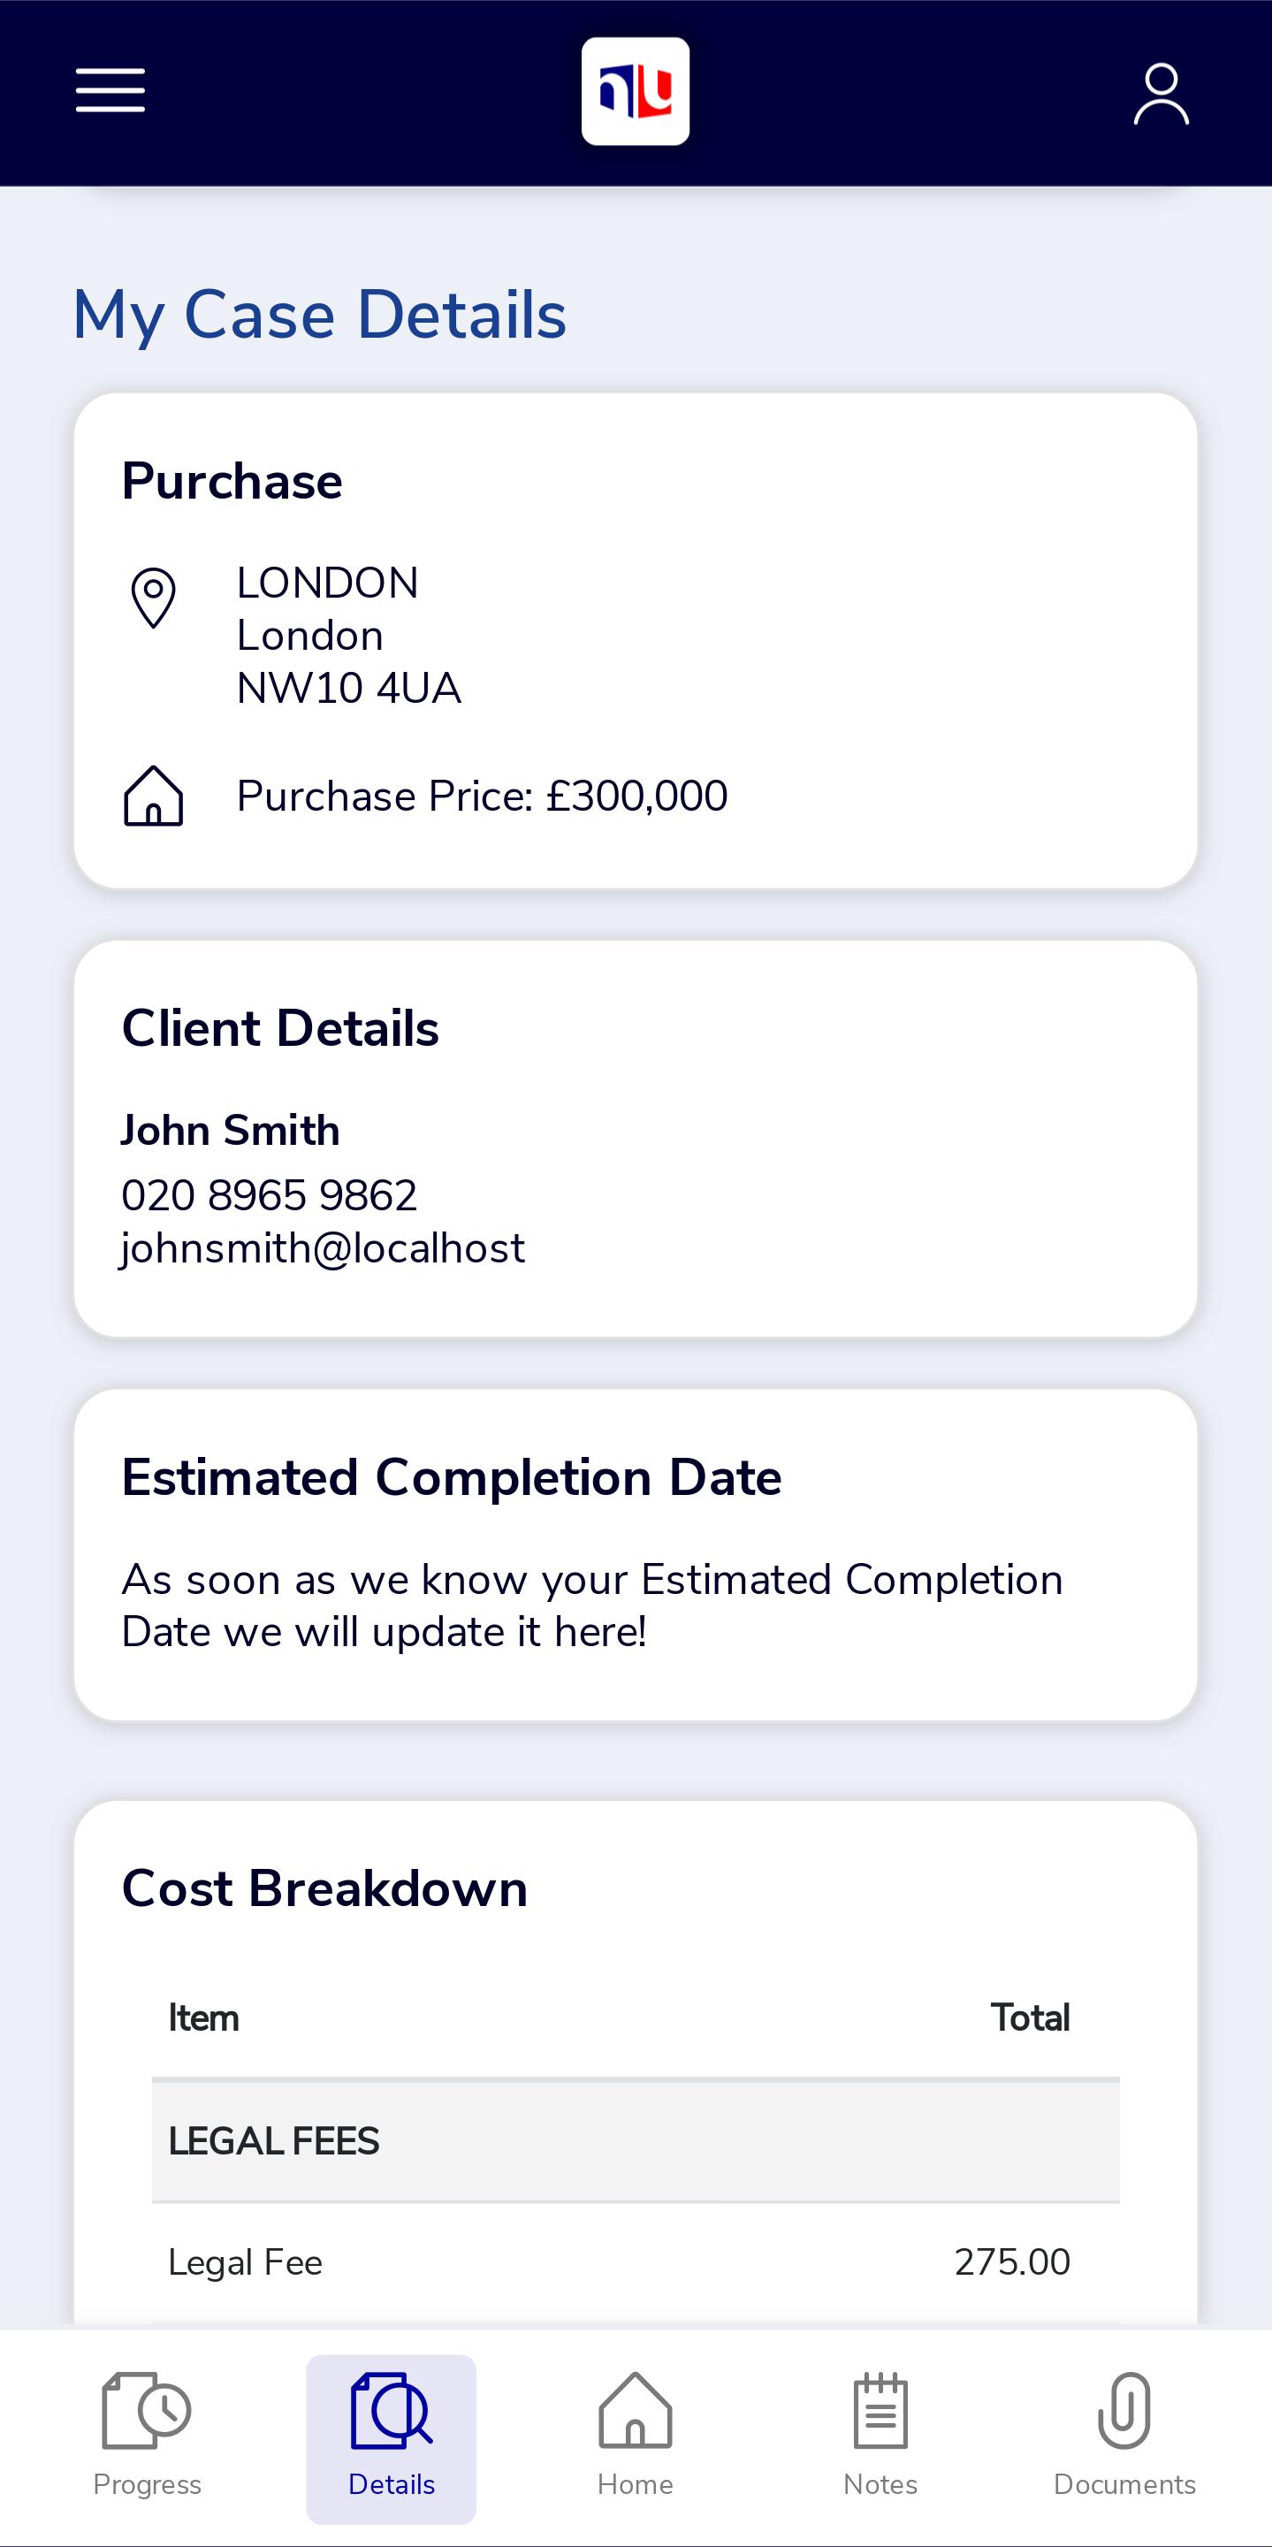1272x2547 pixels.
Task: Tap the Notes notepad icon
Action: pyautogui.click(x=880, y=2411)
